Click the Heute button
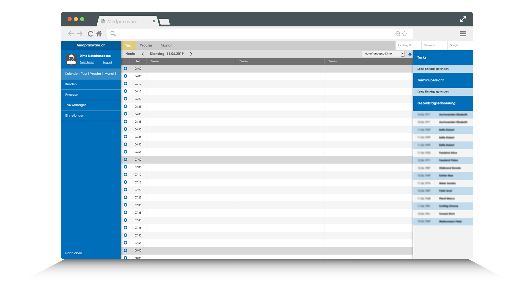The height and width of the screenshot is (297, 528). pyautogui.click(x=130, y=54)
